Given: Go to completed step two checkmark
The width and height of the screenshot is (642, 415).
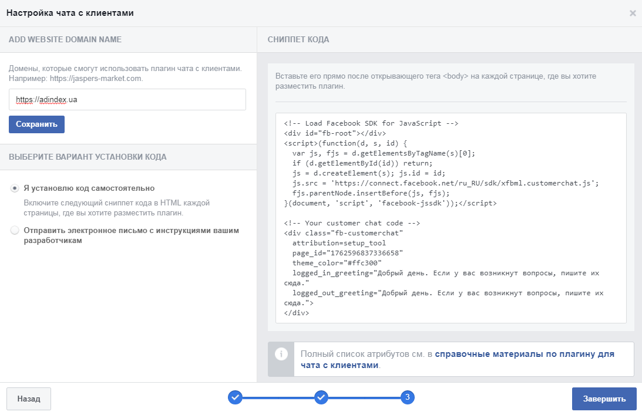Looking at the screenshot, I should (x=321, y=397).
